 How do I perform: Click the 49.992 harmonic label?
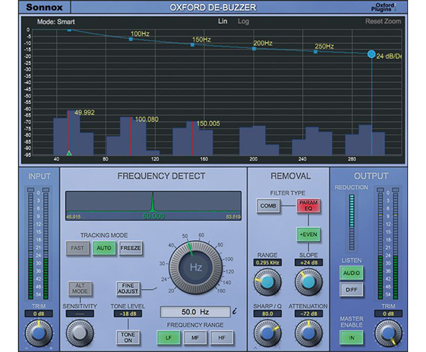85,113
